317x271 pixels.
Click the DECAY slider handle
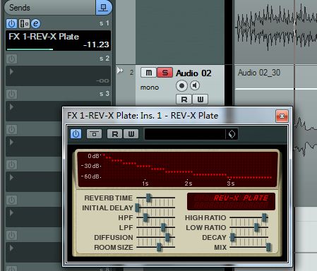232,237
